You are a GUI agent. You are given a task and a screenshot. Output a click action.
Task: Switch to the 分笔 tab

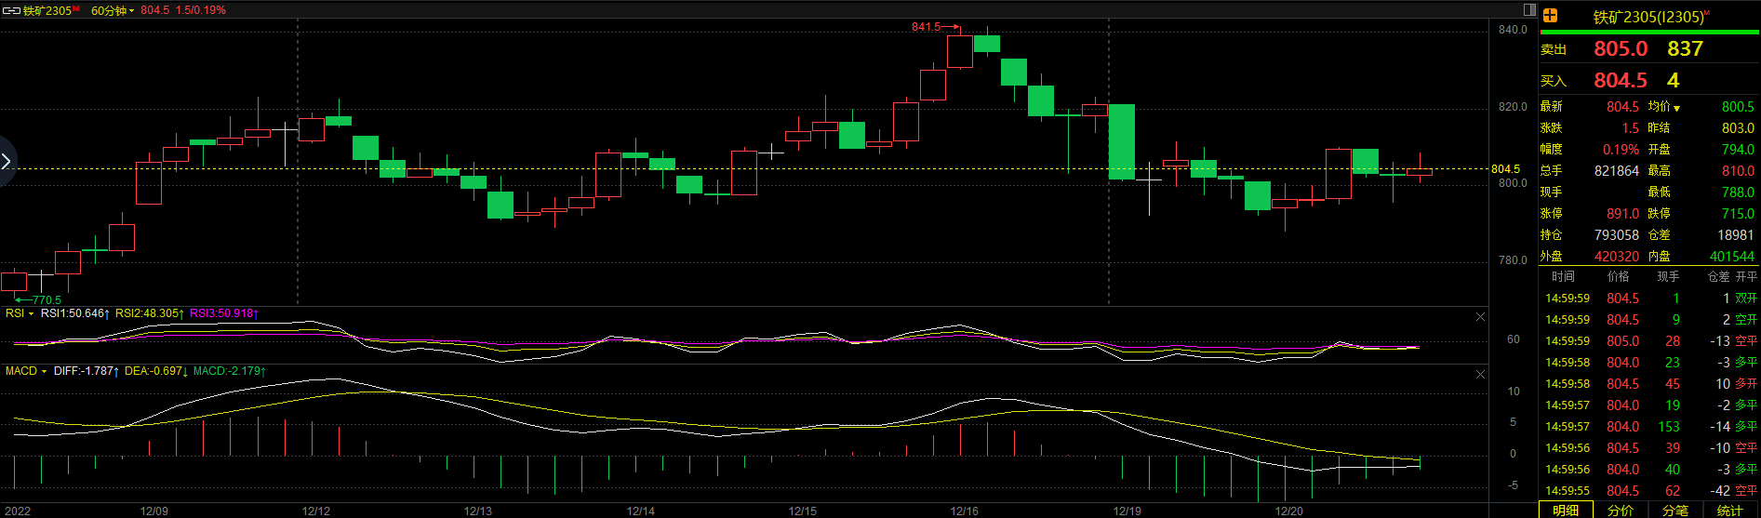[1675, 510]
